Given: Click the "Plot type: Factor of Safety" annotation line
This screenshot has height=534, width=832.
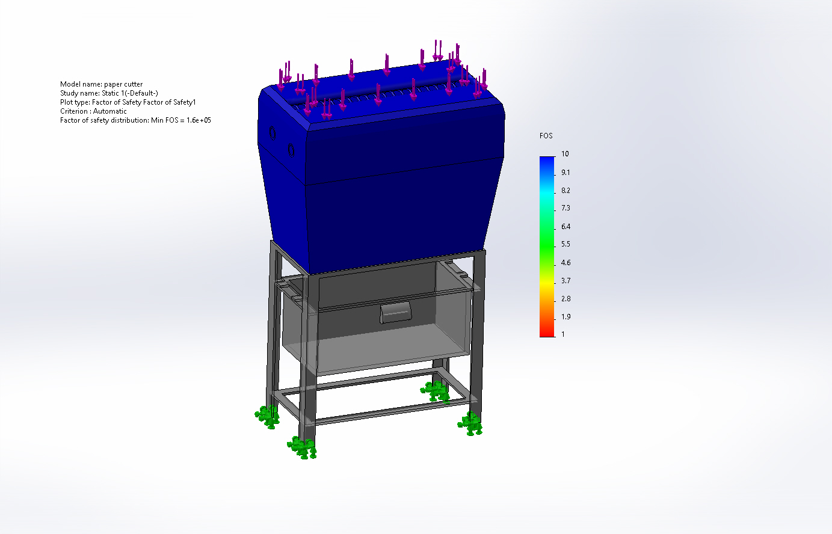Looking at the screenshot, I should 128,102.
